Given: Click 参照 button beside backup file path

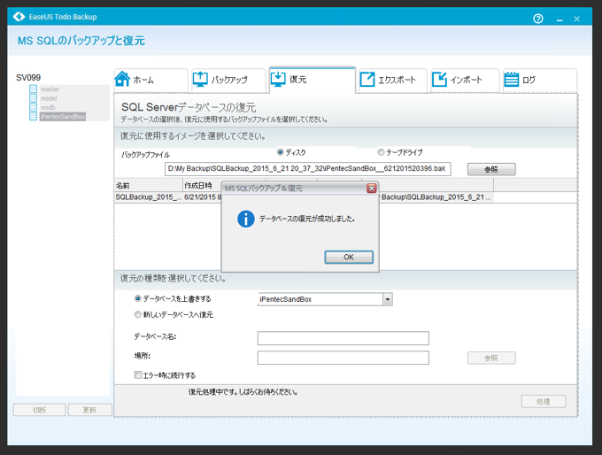Looking at the screenshot, I should [491, 169].
